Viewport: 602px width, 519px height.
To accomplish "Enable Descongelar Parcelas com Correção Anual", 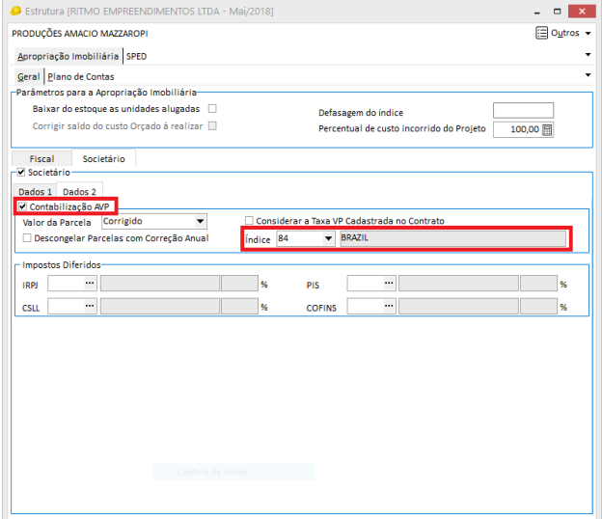I will click(x=27, y=238).
